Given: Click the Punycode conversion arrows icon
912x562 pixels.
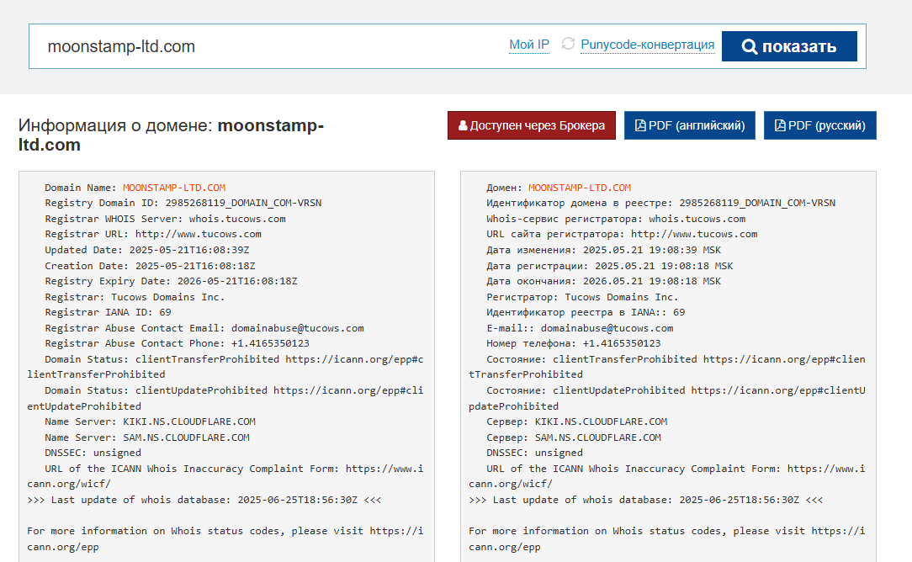Looking at the screenshot, I should click(x=568, y=44).
